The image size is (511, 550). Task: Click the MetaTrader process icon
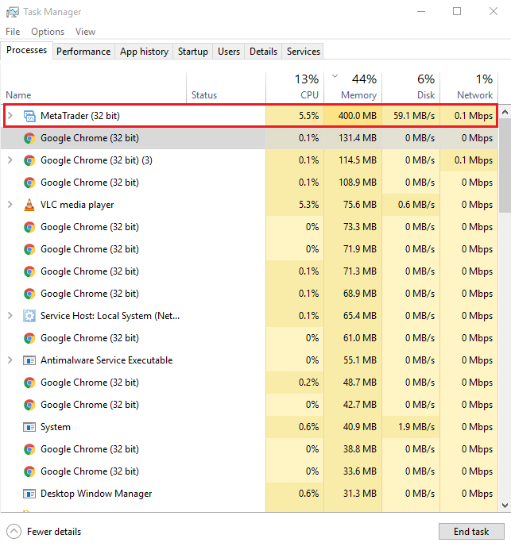(x=29, y=116)
